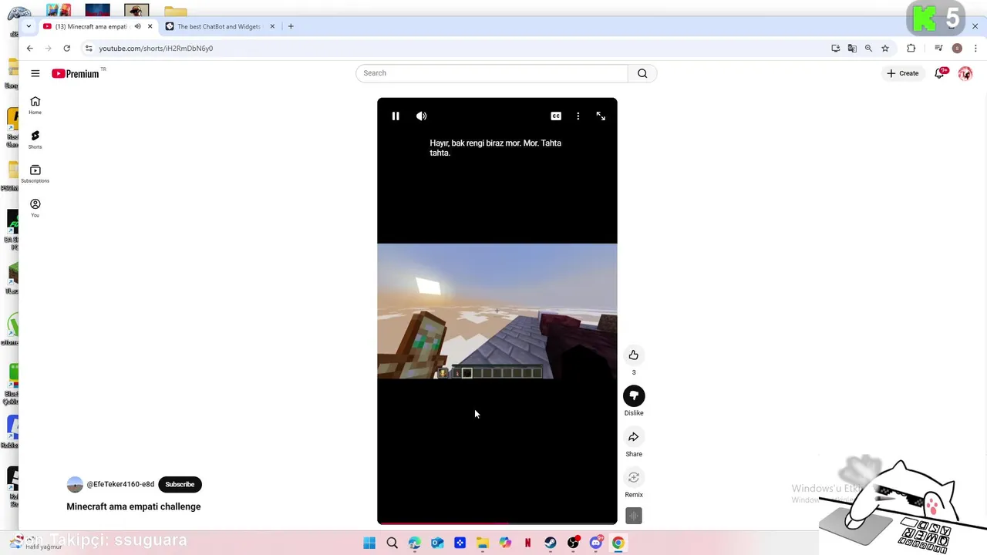Click the channel avatar beside @EfeTeker4160-e8d
The image size is (987, 555).
(x=75, y=484)
